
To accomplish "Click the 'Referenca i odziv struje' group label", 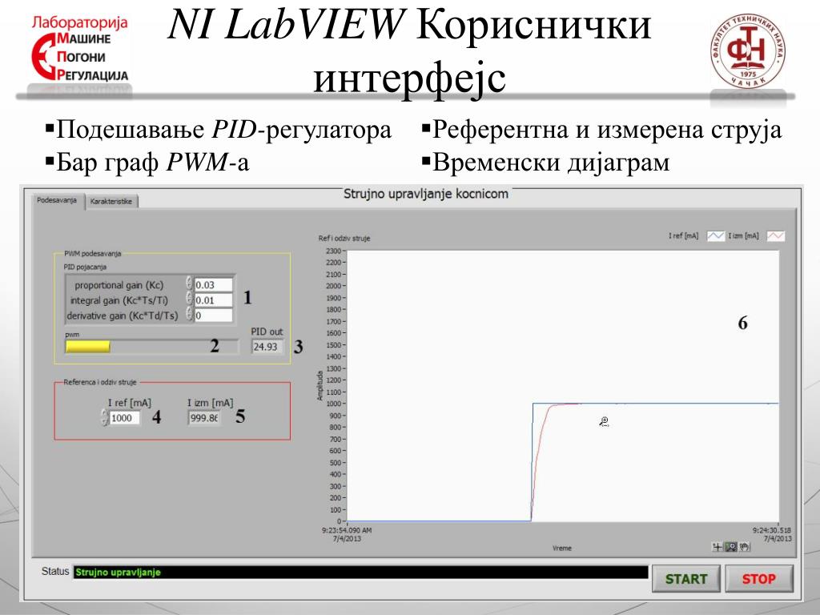I will click(100, 382).
